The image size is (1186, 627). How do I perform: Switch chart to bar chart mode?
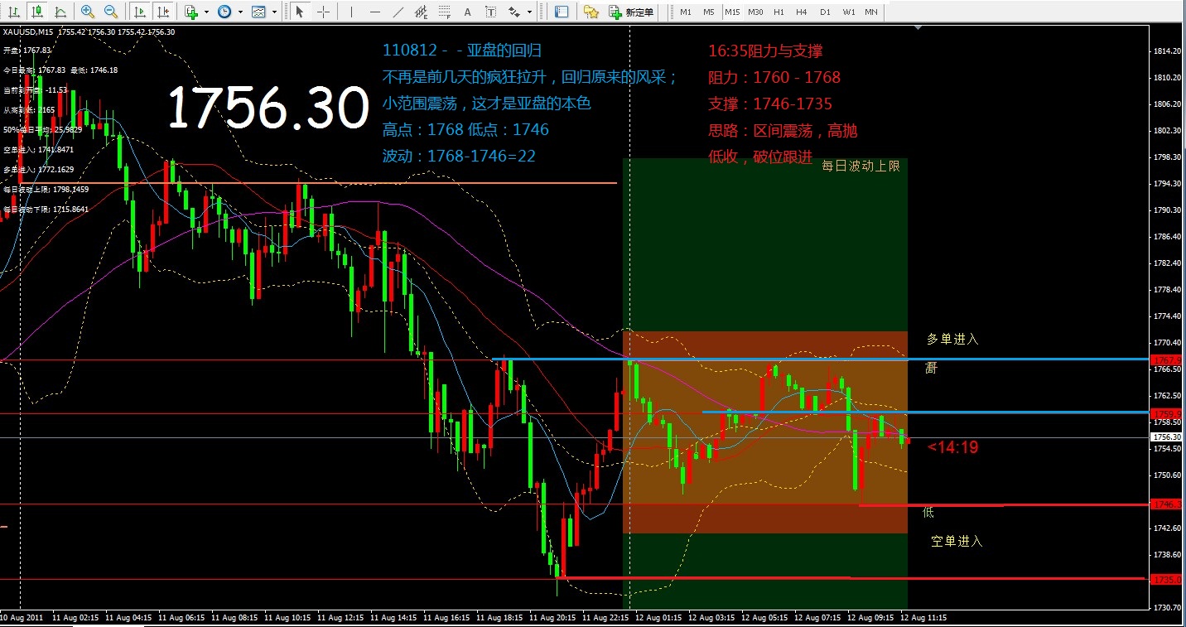point(15,12)
